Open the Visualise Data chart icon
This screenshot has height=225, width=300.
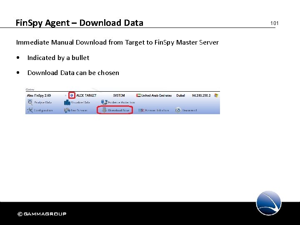click(67, 102)
